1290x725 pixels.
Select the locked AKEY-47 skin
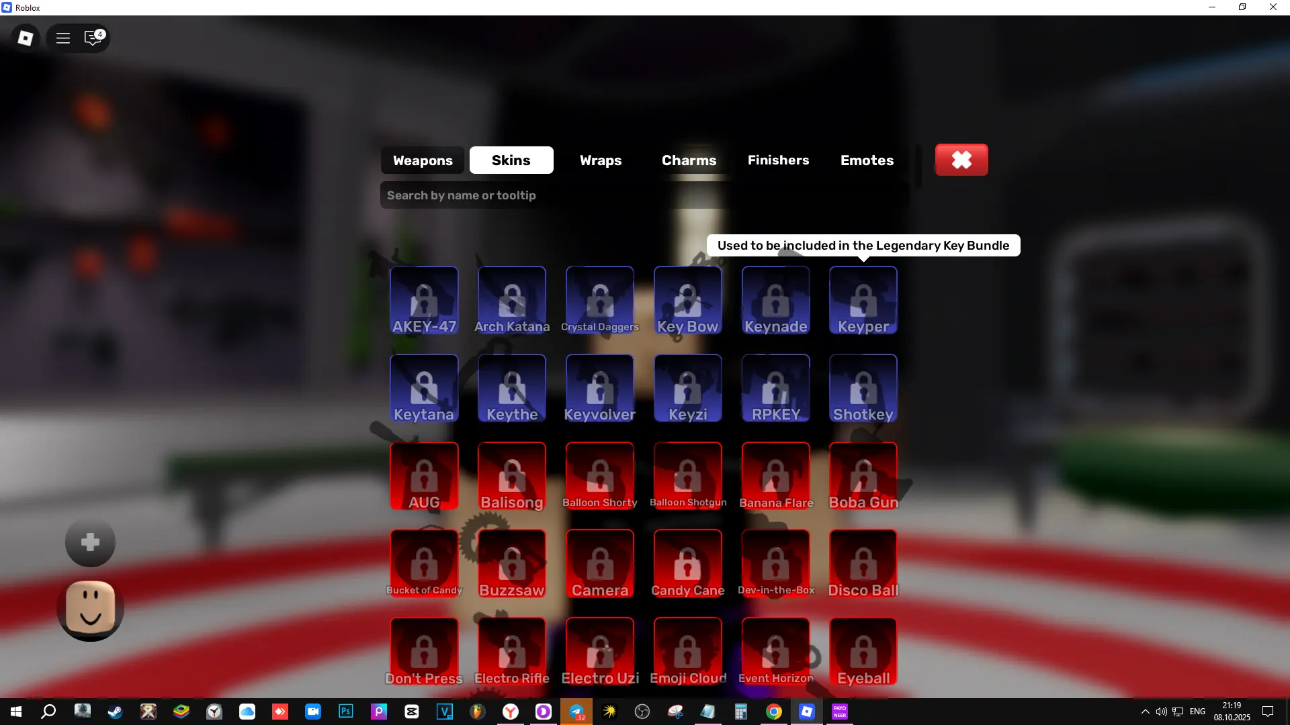pos(424,301)
